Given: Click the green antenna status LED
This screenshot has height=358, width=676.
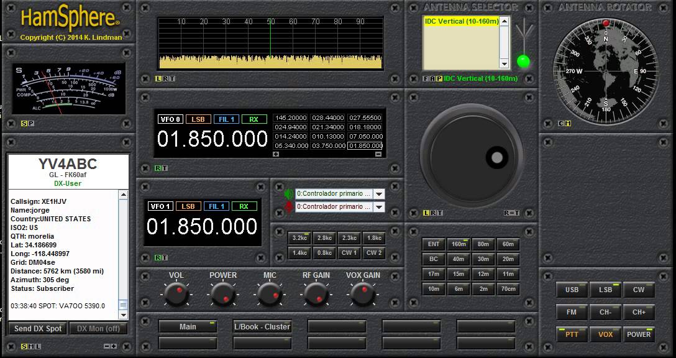Looking at the screenshot, I should (523, 62).
